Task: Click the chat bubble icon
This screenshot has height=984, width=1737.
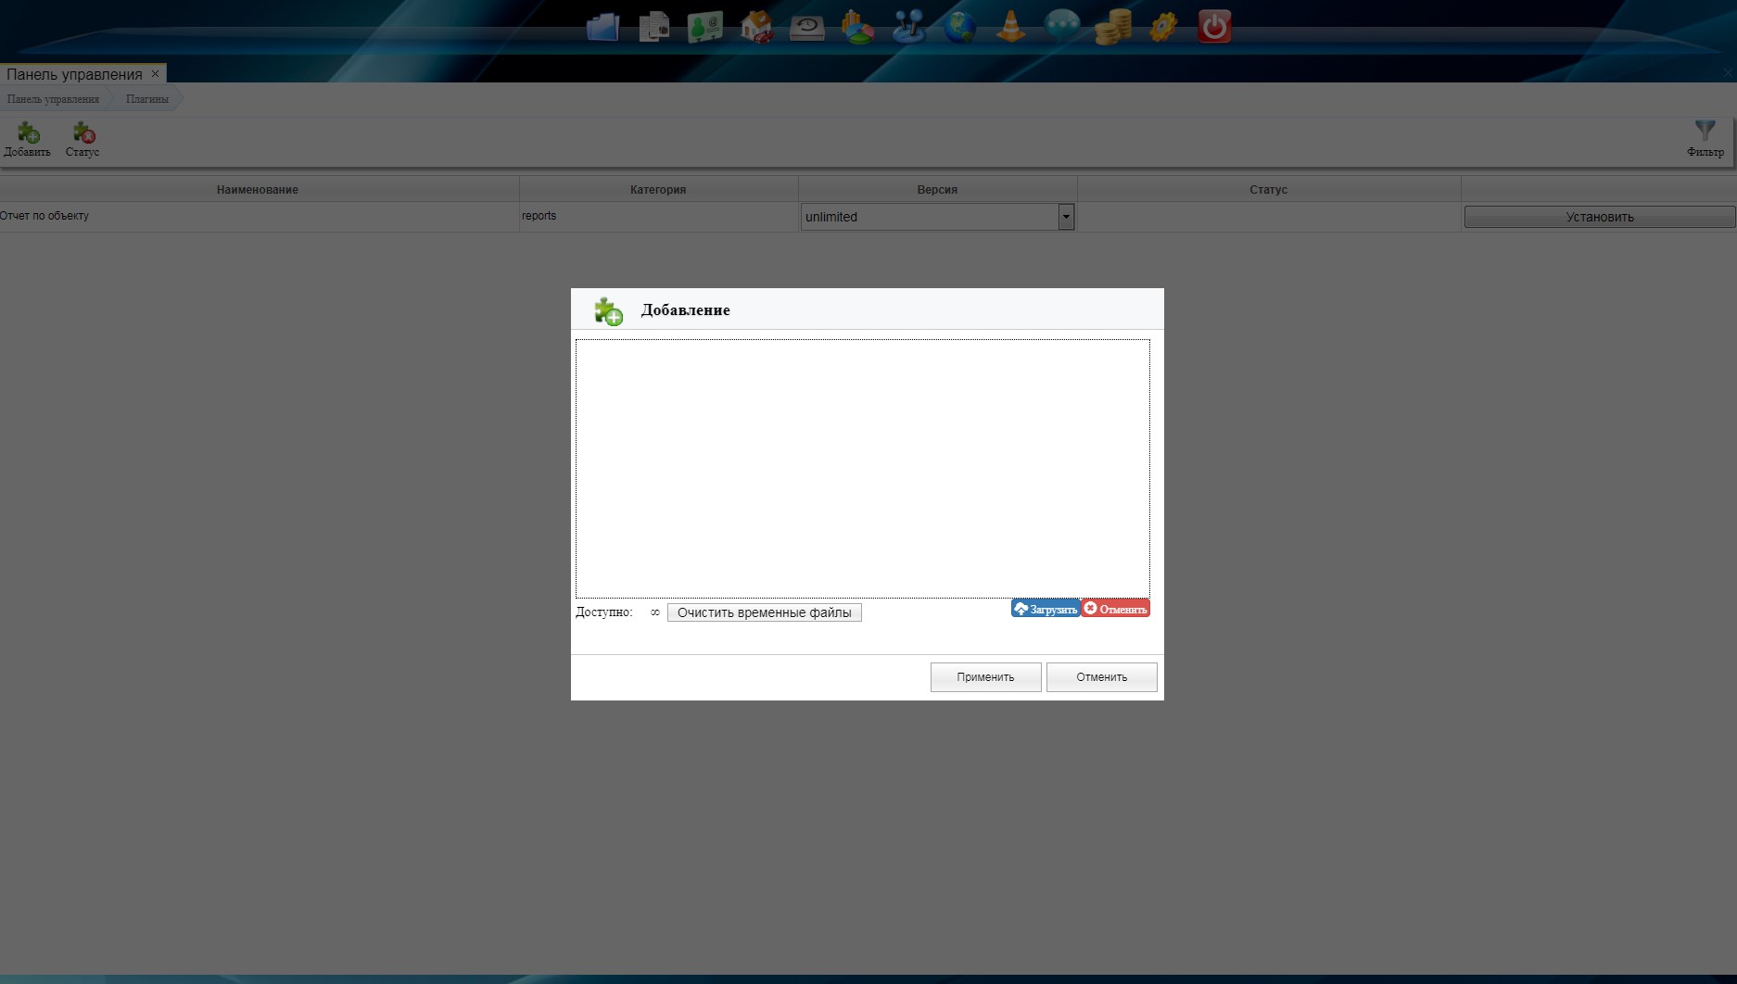Action: coord(1061,25)
